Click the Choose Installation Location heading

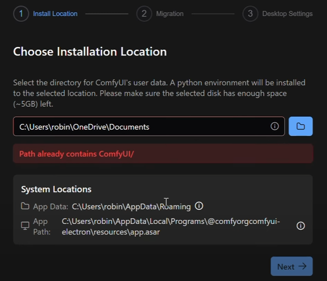tap(90, 52)
